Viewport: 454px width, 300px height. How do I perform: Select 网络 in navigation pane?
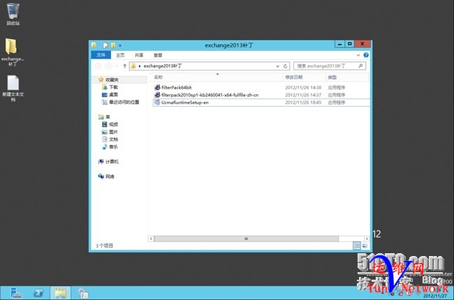(107, 177)
